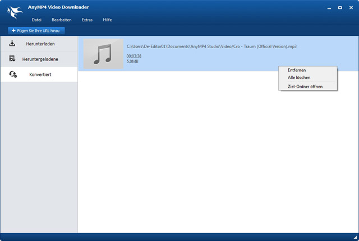
Task: Click the AnyMP4 flame logo icon
Action: pyautogui.click(x=15, y=12)
